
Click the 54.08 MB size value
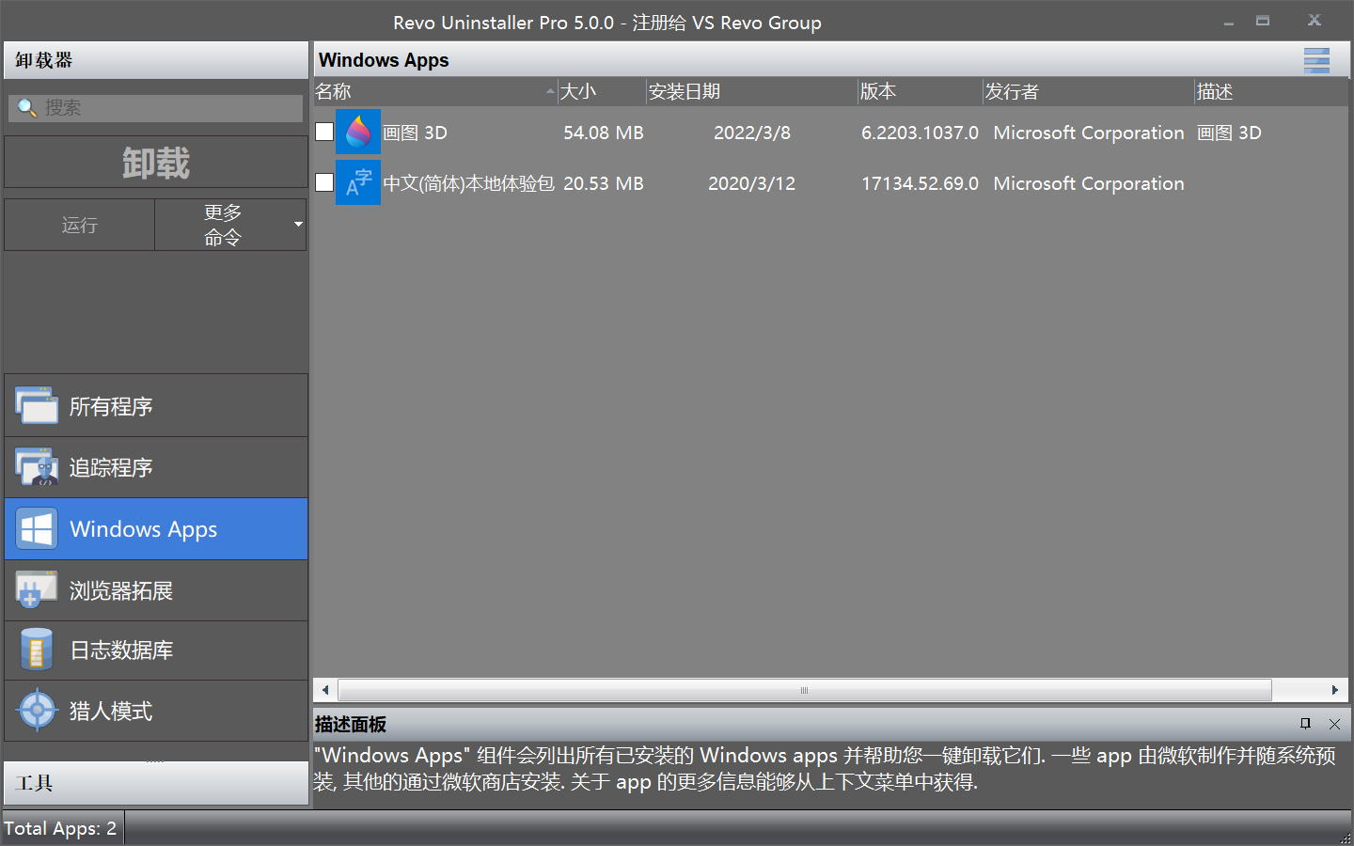pyautogui.click(x=604, y=133)
